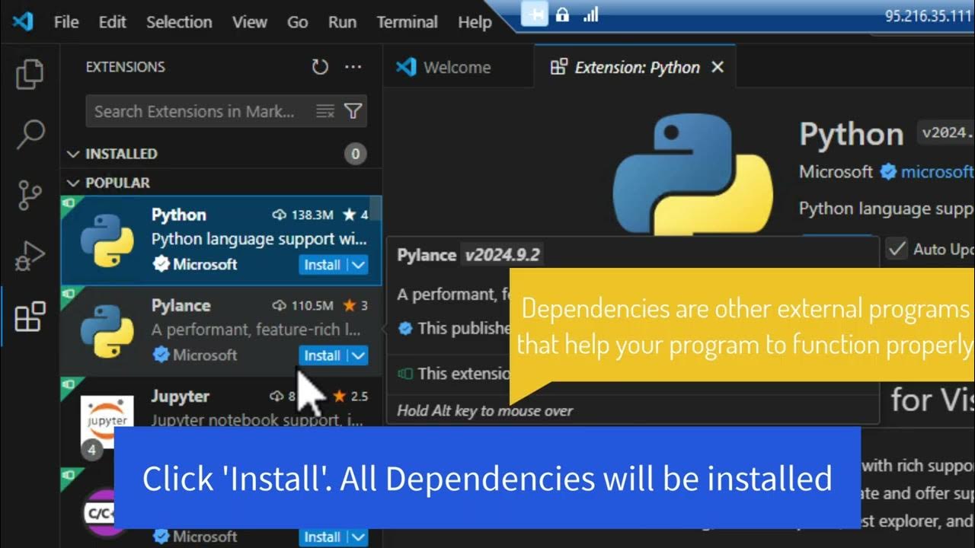Open the Extensions views and more actions menu

(353, 67)
